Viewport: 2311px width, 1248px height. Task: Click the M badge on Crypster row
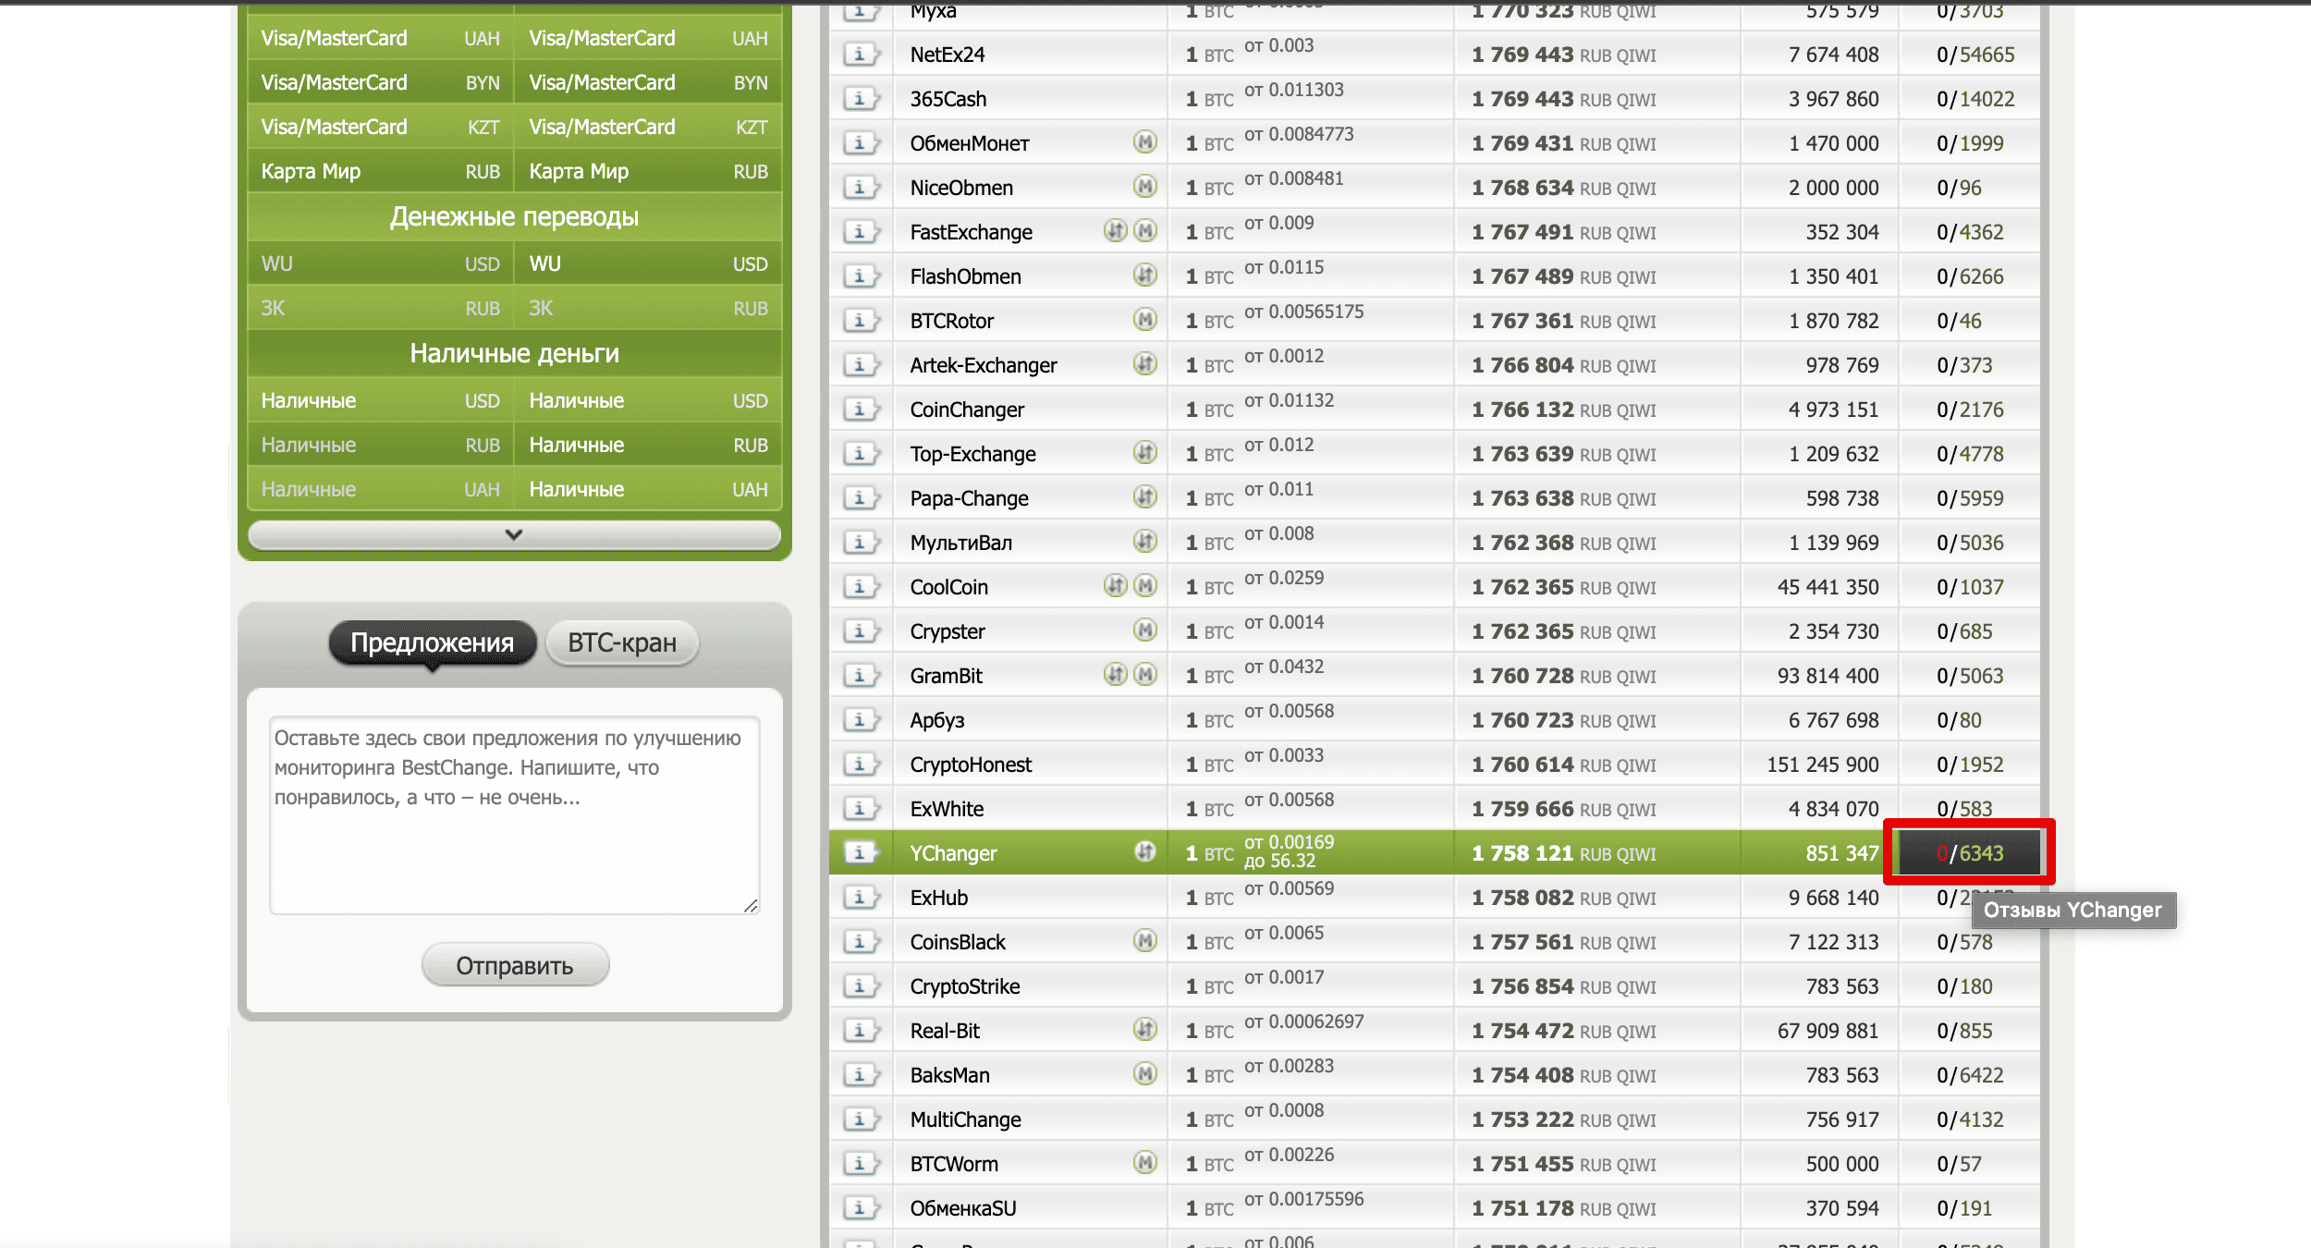1145,630
